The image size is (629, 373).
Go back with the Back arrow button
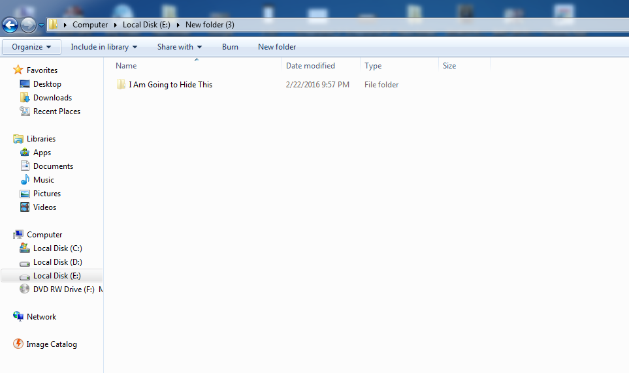click(10, 25)
